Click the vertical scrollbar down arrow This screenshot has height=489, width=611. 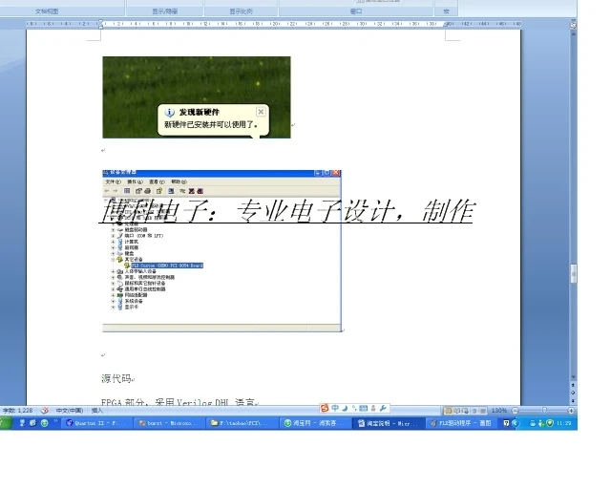click(573, 377)
